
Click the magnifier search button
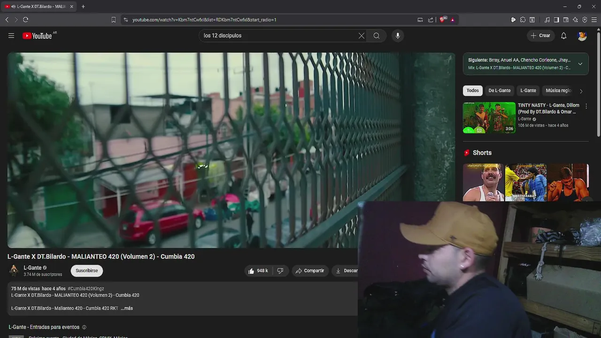pyautogui.click(x=377, y=36)
